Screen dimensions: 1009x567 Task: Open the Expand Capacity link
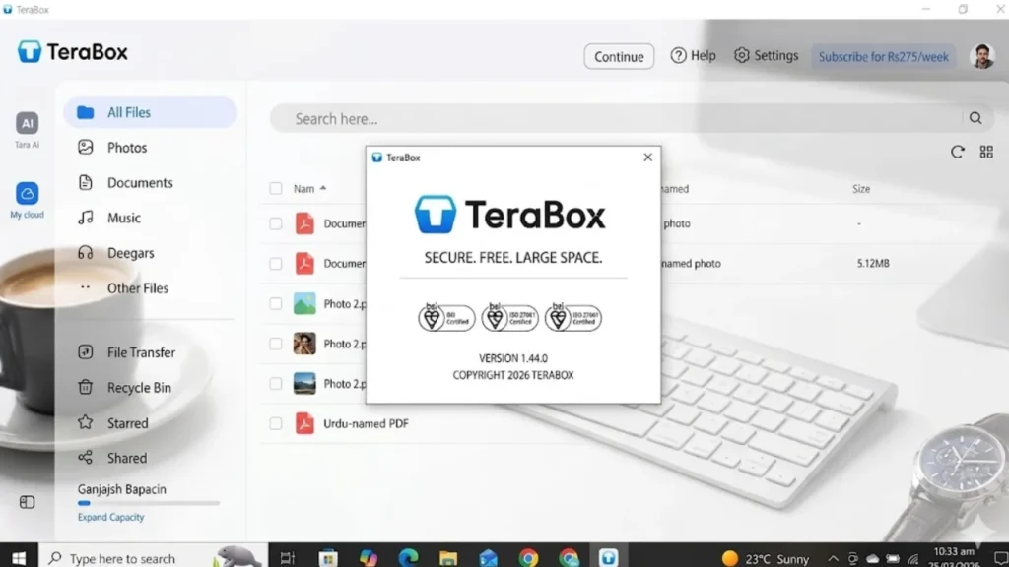coord(110,516)
